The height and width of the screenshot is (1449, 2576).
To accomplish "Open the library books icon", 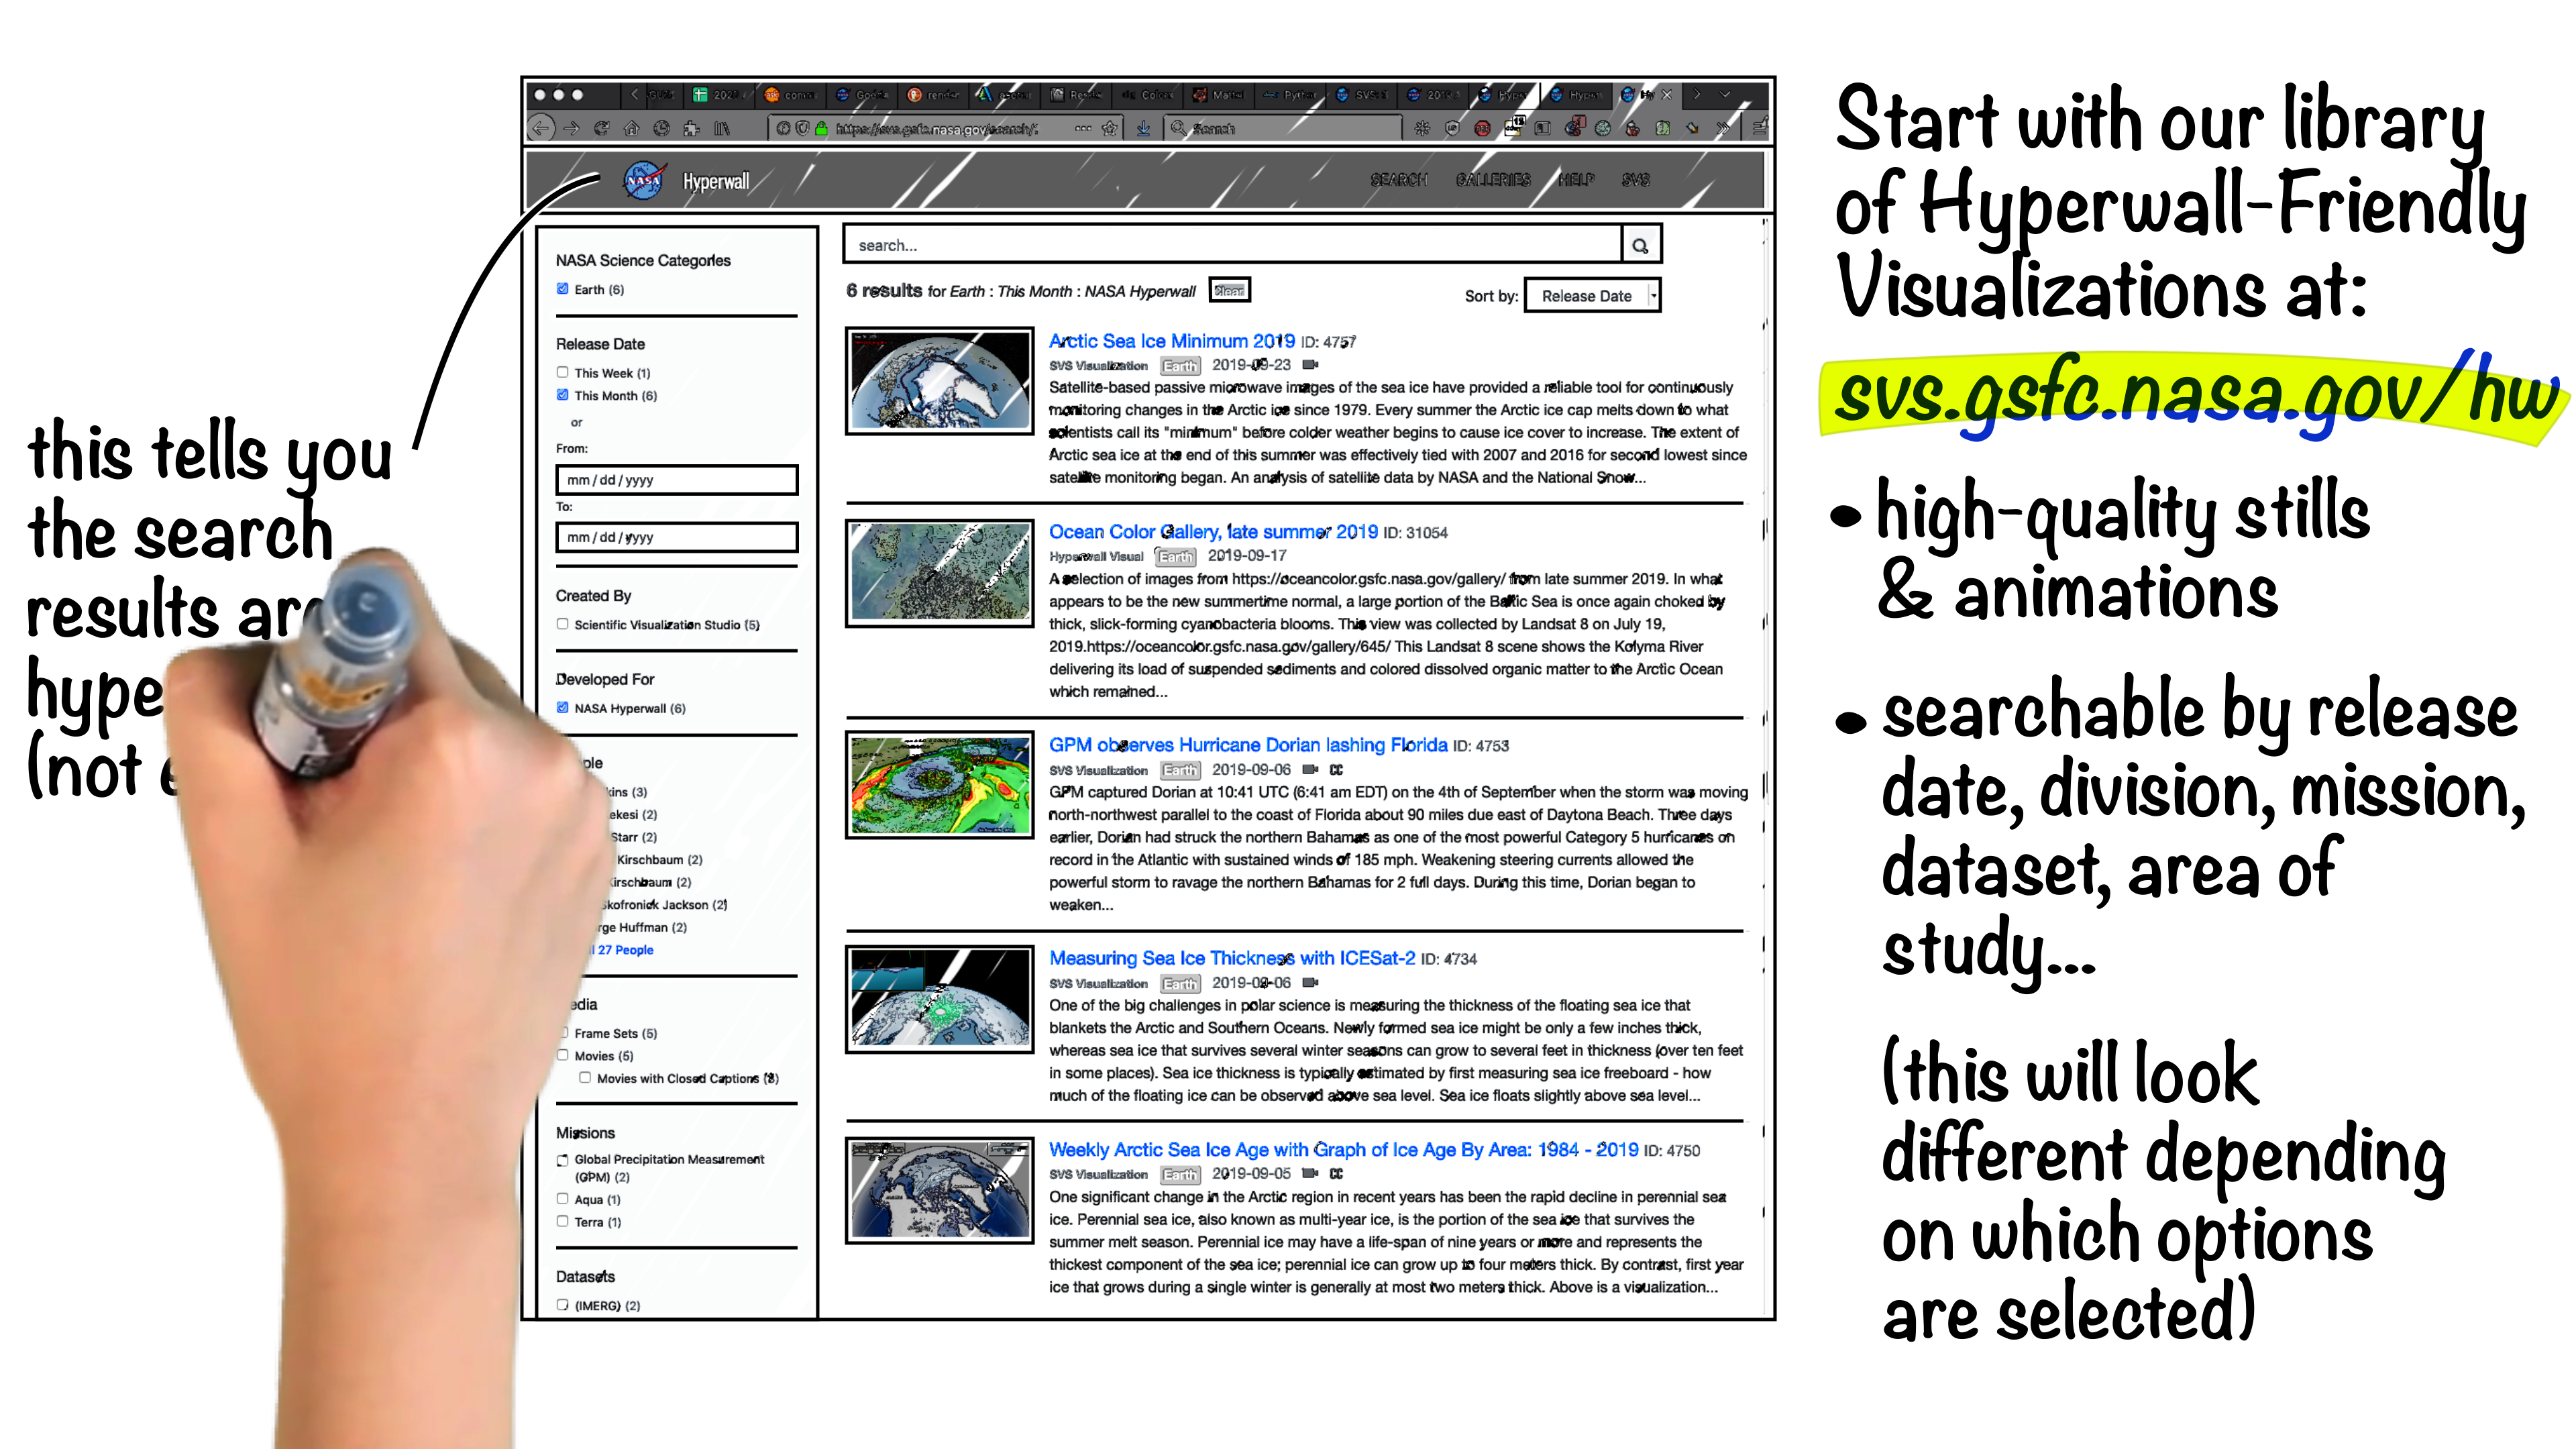I will point(721,128).
